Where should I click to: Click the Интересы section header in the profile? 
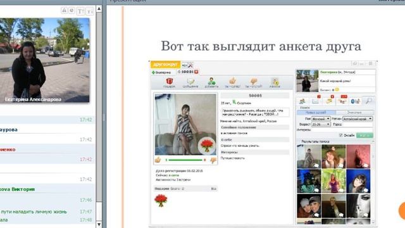tap(255, 152)
